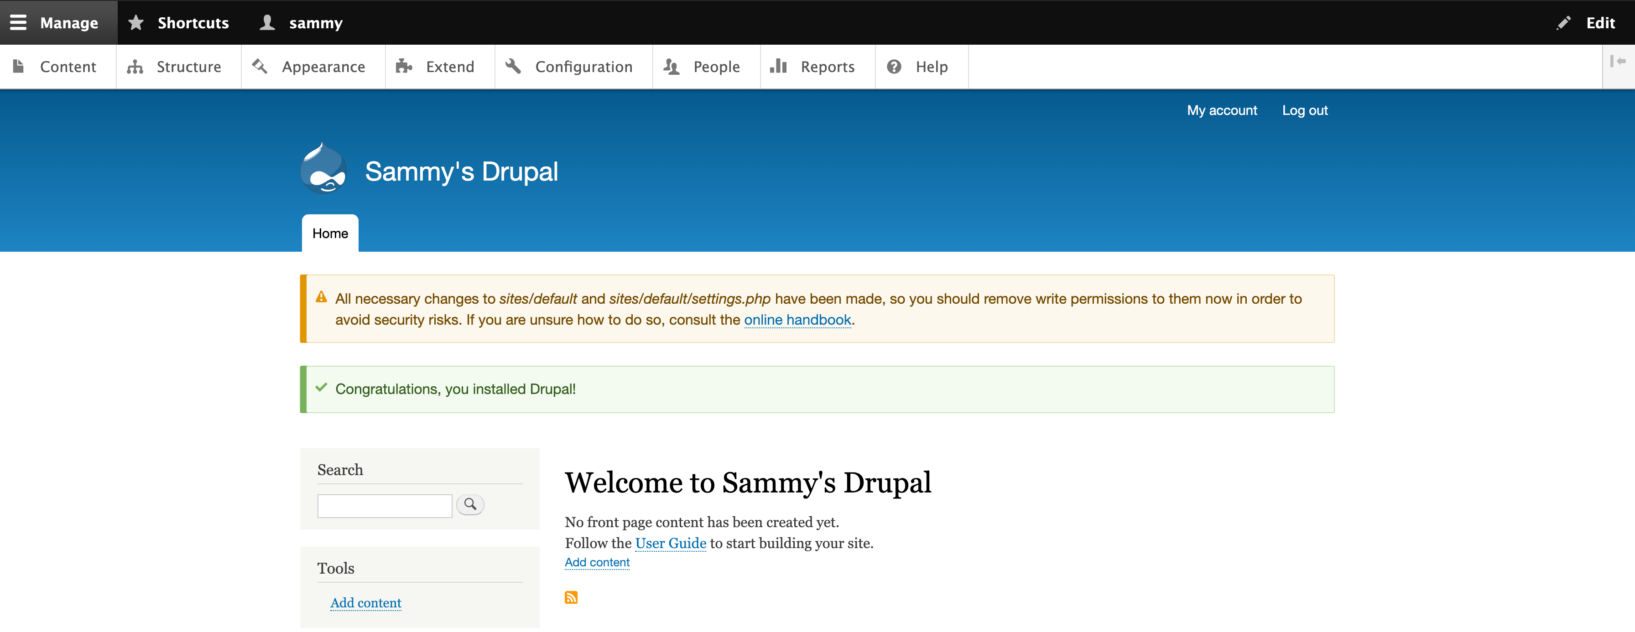The height and width of the screenshot is (632, 1635).
Task: Click the Tools block heading
Action: click(336, 569)
